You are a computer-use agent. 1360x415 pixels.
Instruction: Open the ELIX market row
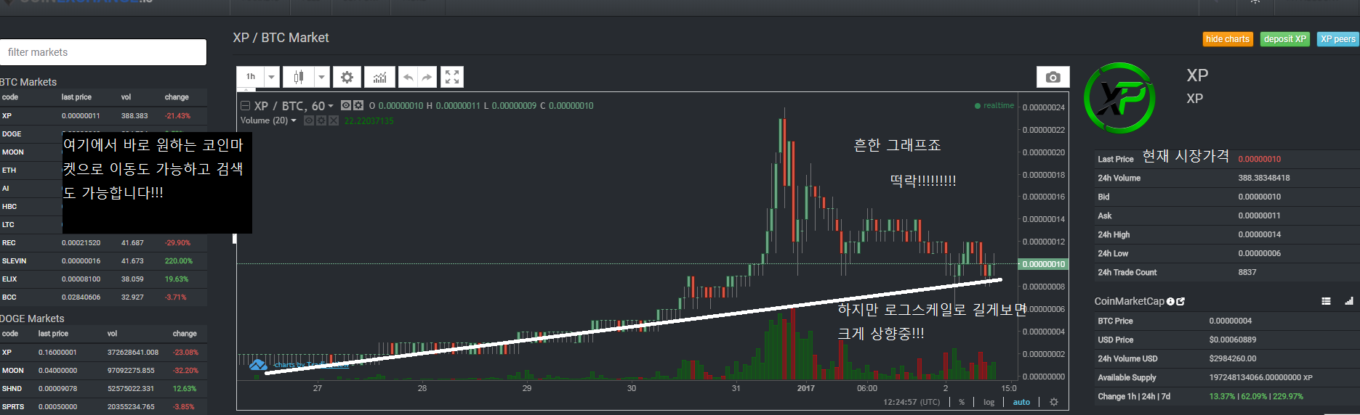click(x=103, y=279)
